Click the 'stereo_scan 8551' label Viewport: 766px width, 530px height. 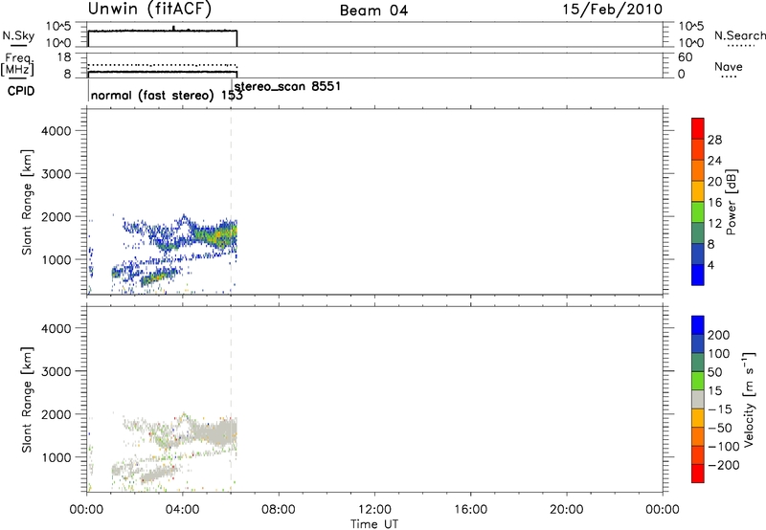click(287, 86)
